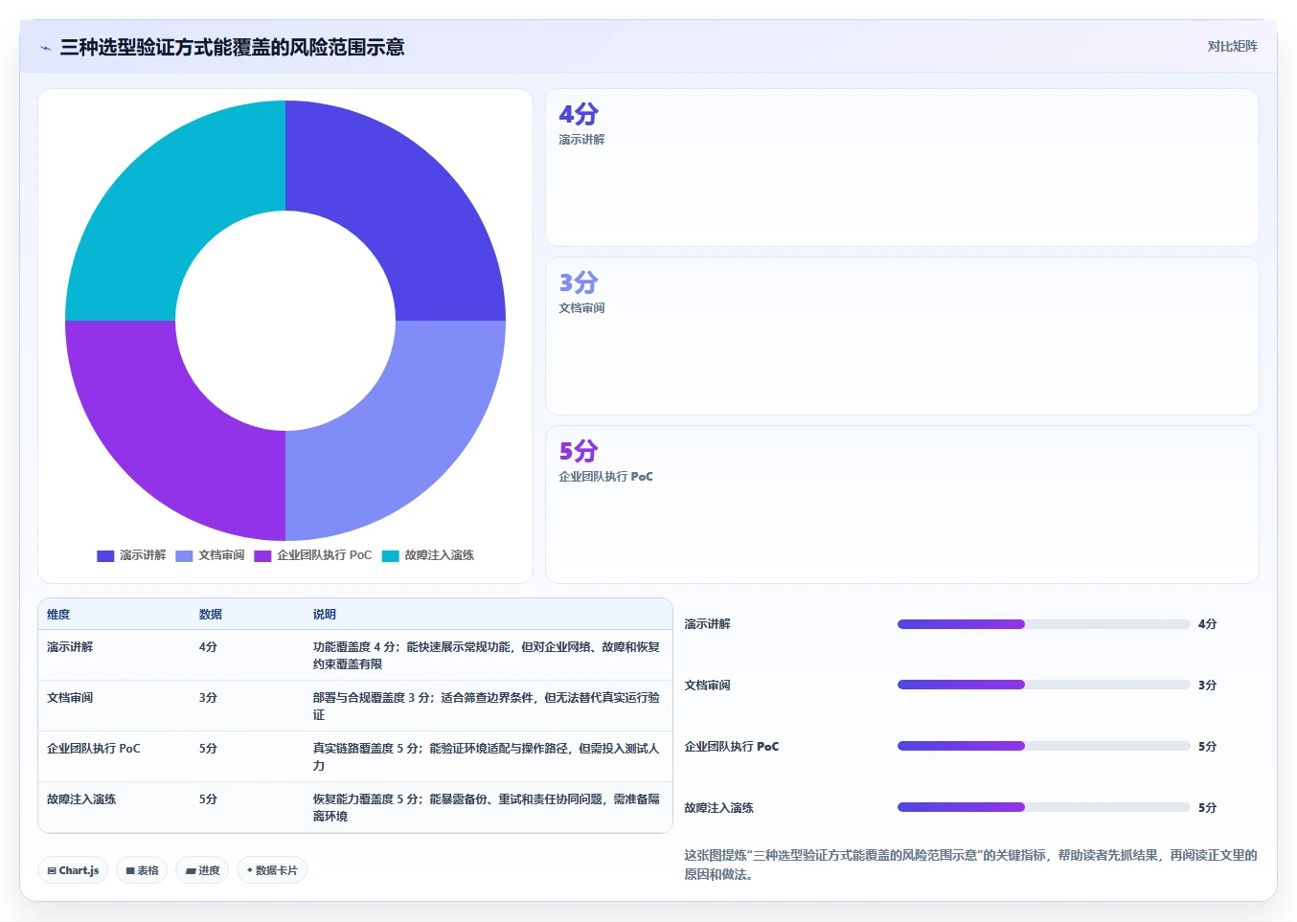Click the 4分 value in the table
This screenshot has width=1297, height=922.
[208, 647]
